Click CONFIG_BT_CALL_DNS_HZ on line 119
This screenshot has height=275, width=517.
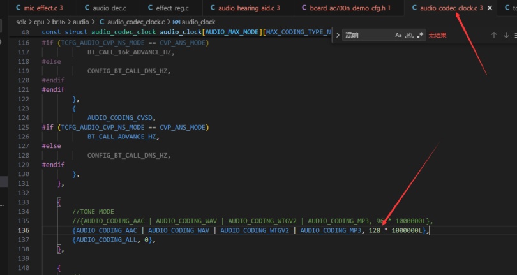[x=127, y=71]
